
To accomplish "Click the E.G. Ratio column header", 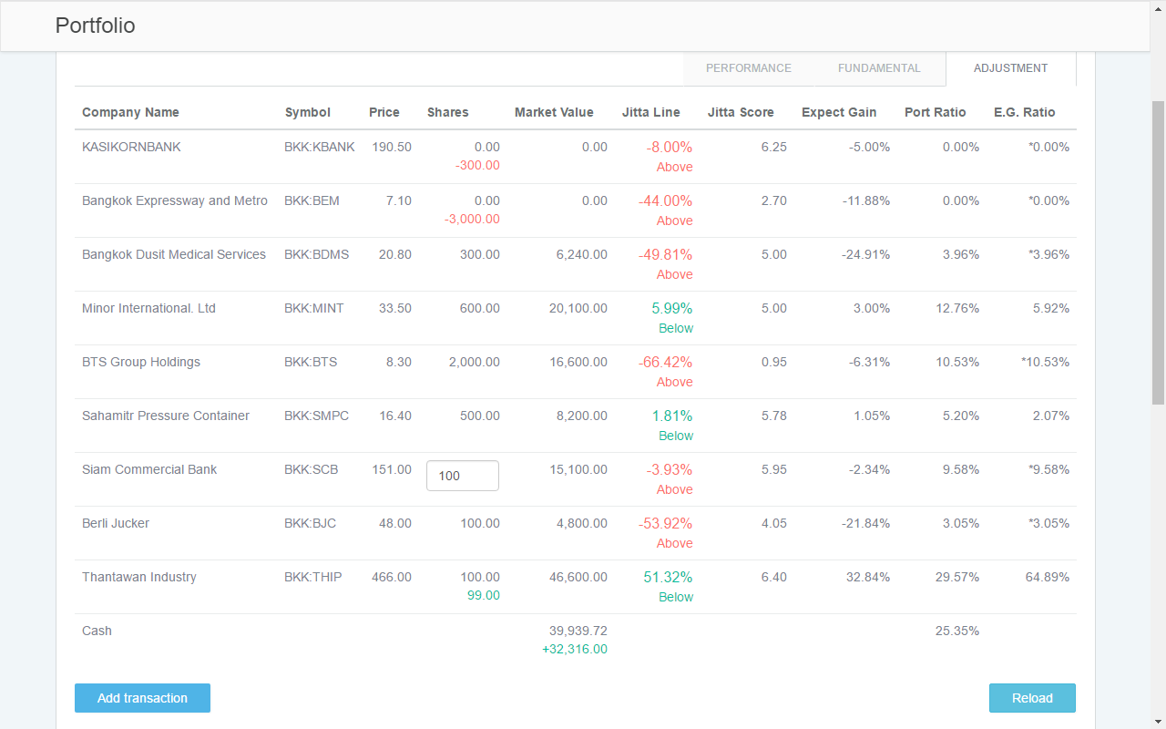I will tap(1024, 112).
